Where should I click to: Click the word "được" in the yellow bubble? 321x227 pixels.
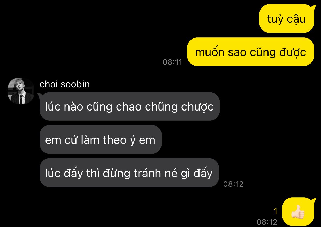point(293,52)
